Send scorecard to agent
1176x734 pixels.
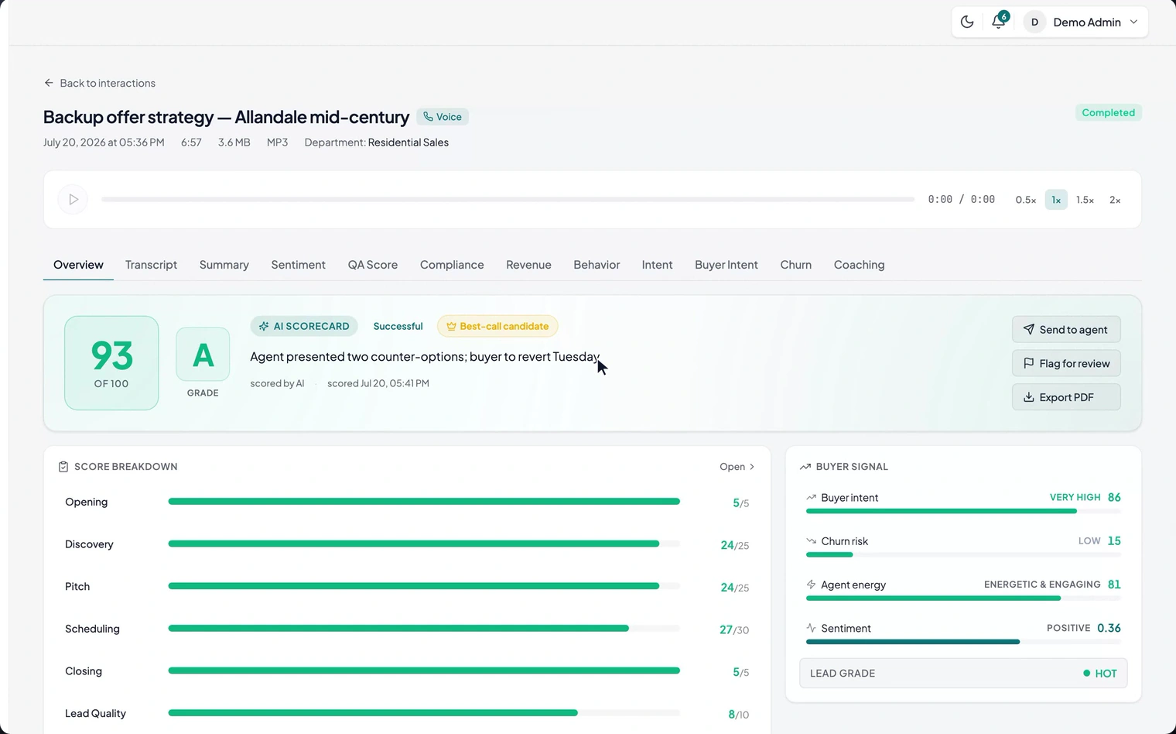[x=1066, y=329]
